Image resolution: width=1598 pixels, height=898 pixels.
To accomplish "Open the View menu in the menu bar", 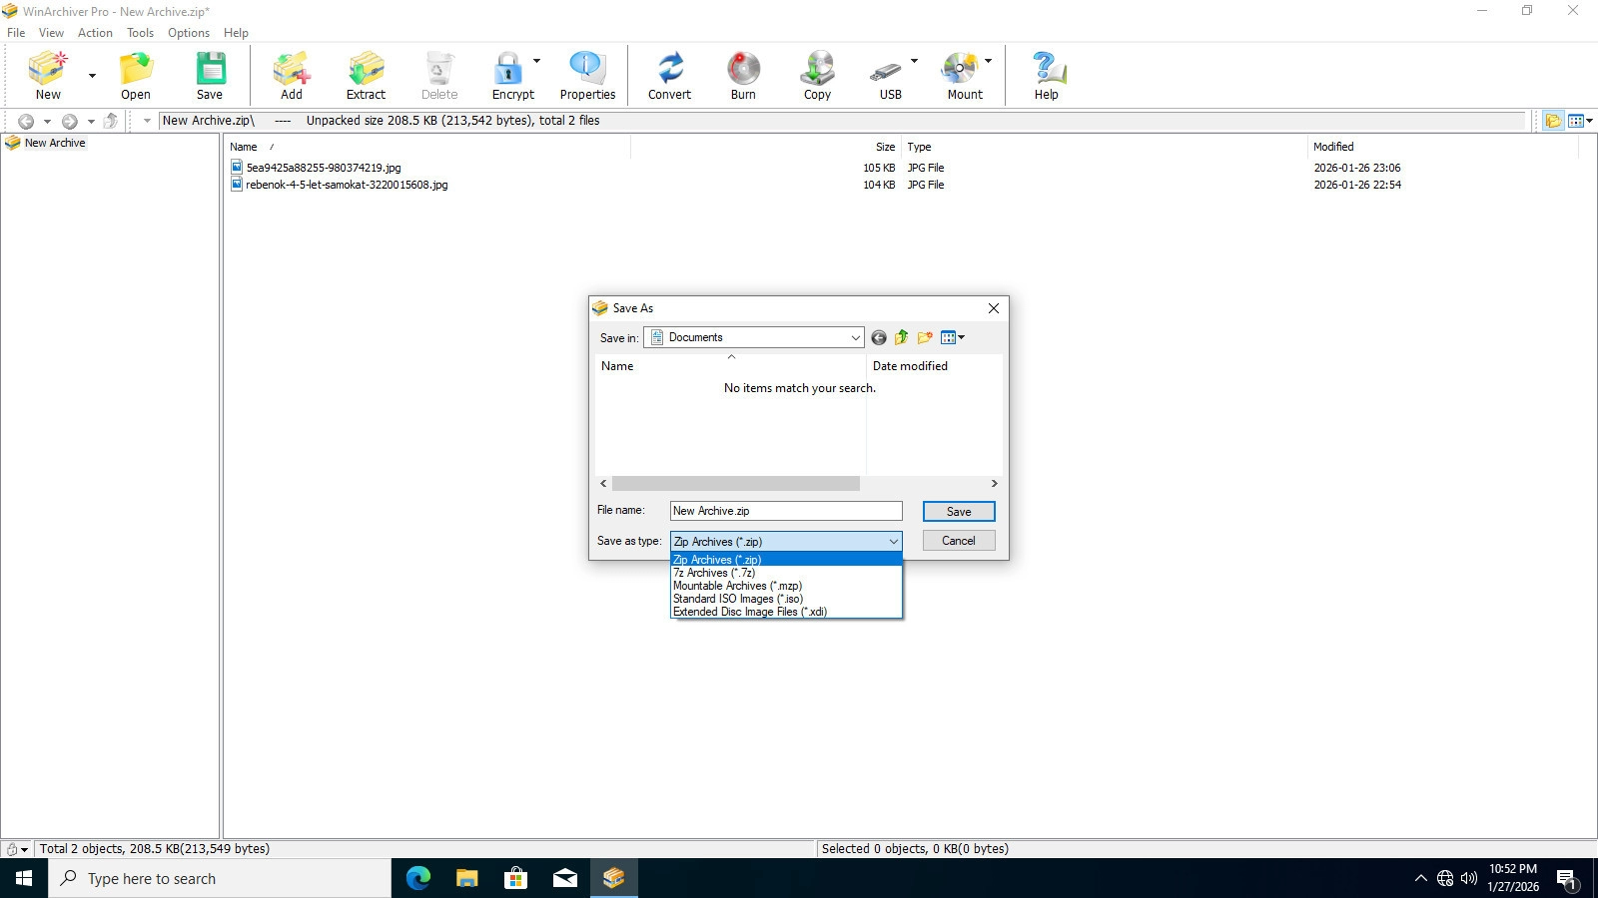I will click(x=51, y=33).
